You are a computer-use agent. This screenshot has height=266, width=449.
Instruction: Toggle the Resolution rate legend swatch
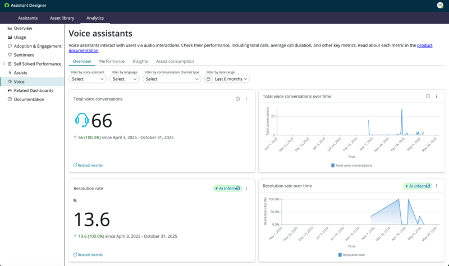pos(340,255)
